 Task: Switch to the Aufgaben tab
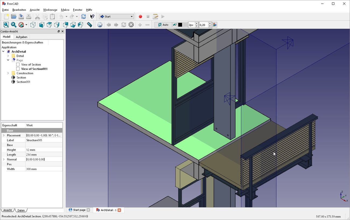point(22,37)
